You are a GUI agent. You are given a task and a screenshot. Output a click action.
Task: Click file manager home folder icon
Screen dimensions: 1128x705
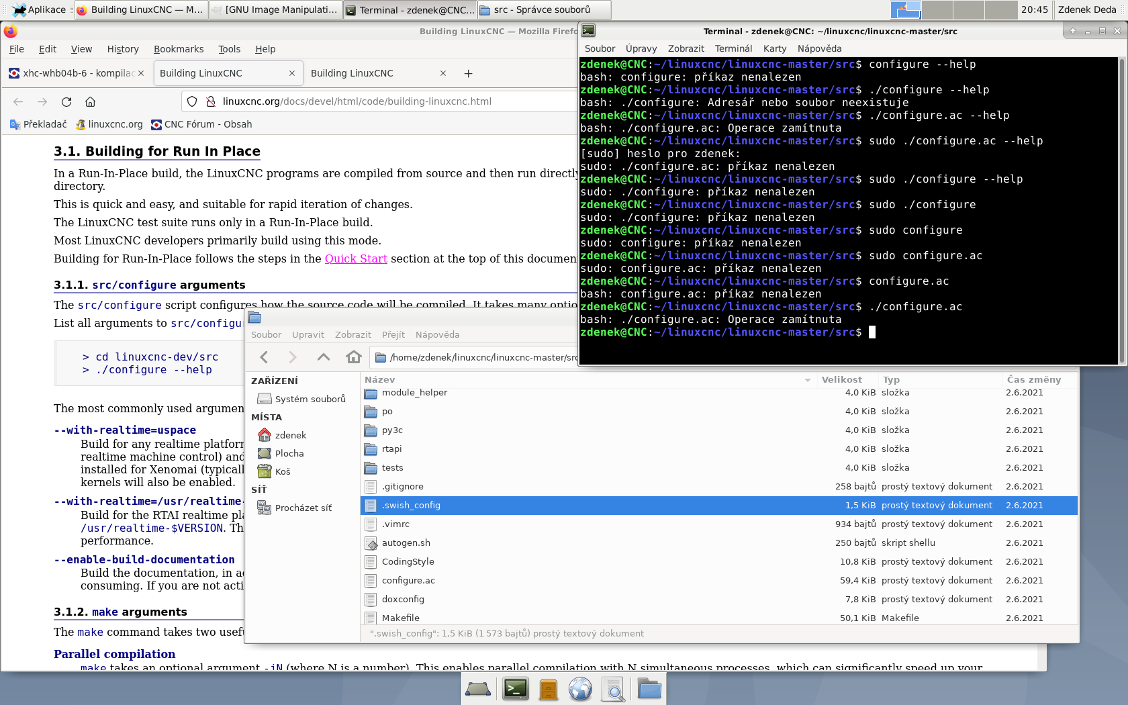[354, 357]
